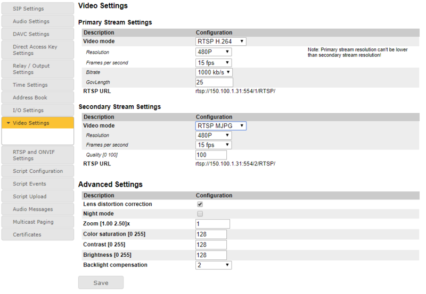Open the Bitrate dropdown
426x294 pixels.
tap(214, 72)
